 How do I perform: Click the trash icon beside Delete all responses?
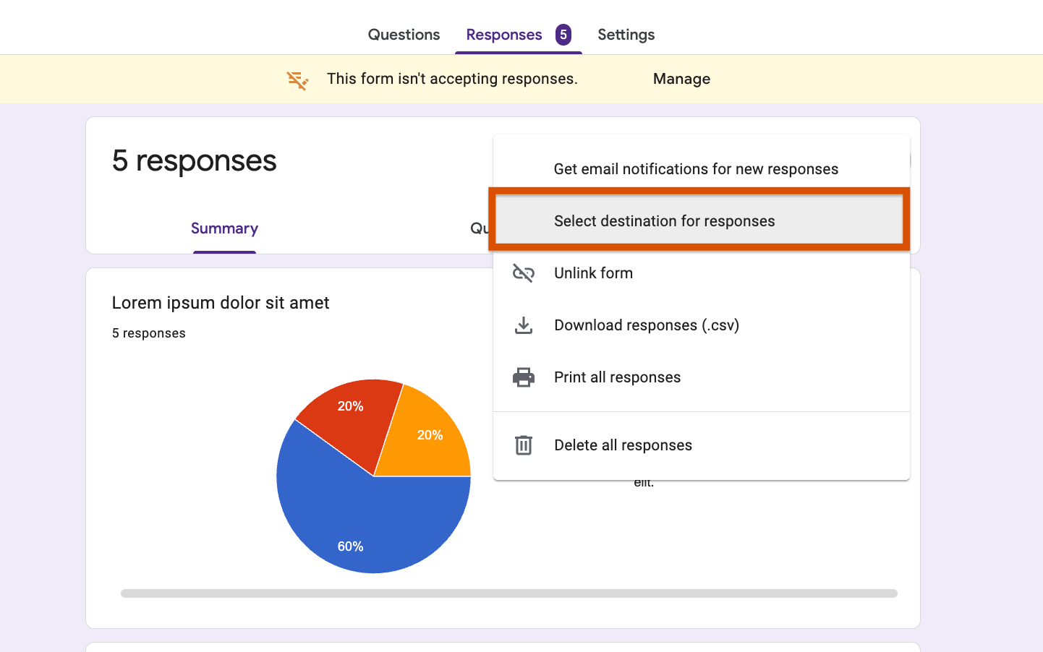point(523,445)
